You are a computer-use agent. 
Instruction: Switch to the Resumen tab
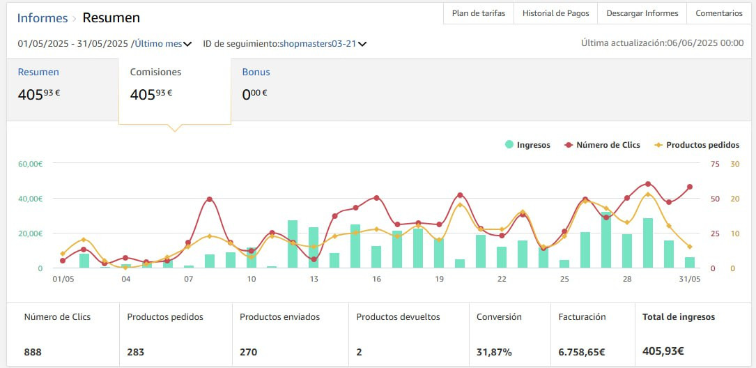[x=63, y=89]
